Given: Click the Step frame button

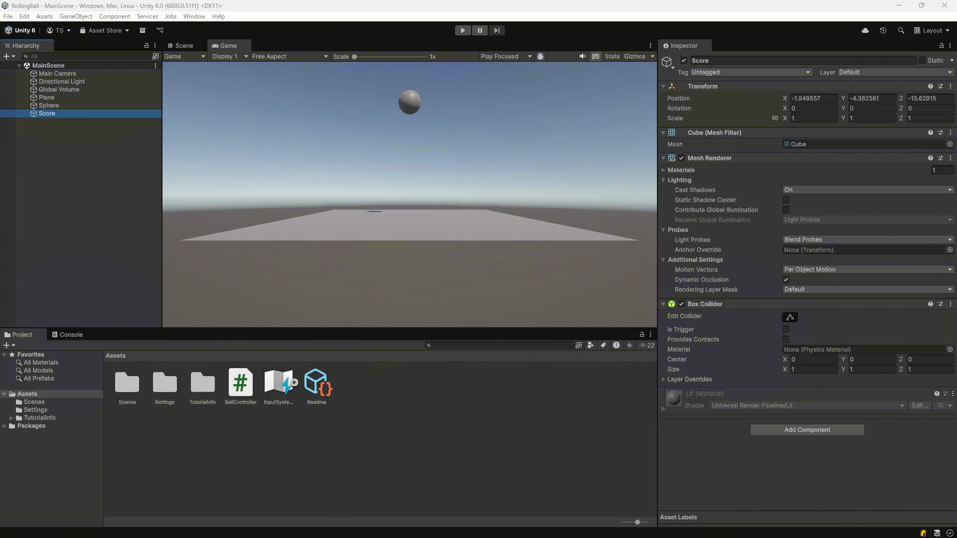Looking at the screenshot, I should coord(496,30).
